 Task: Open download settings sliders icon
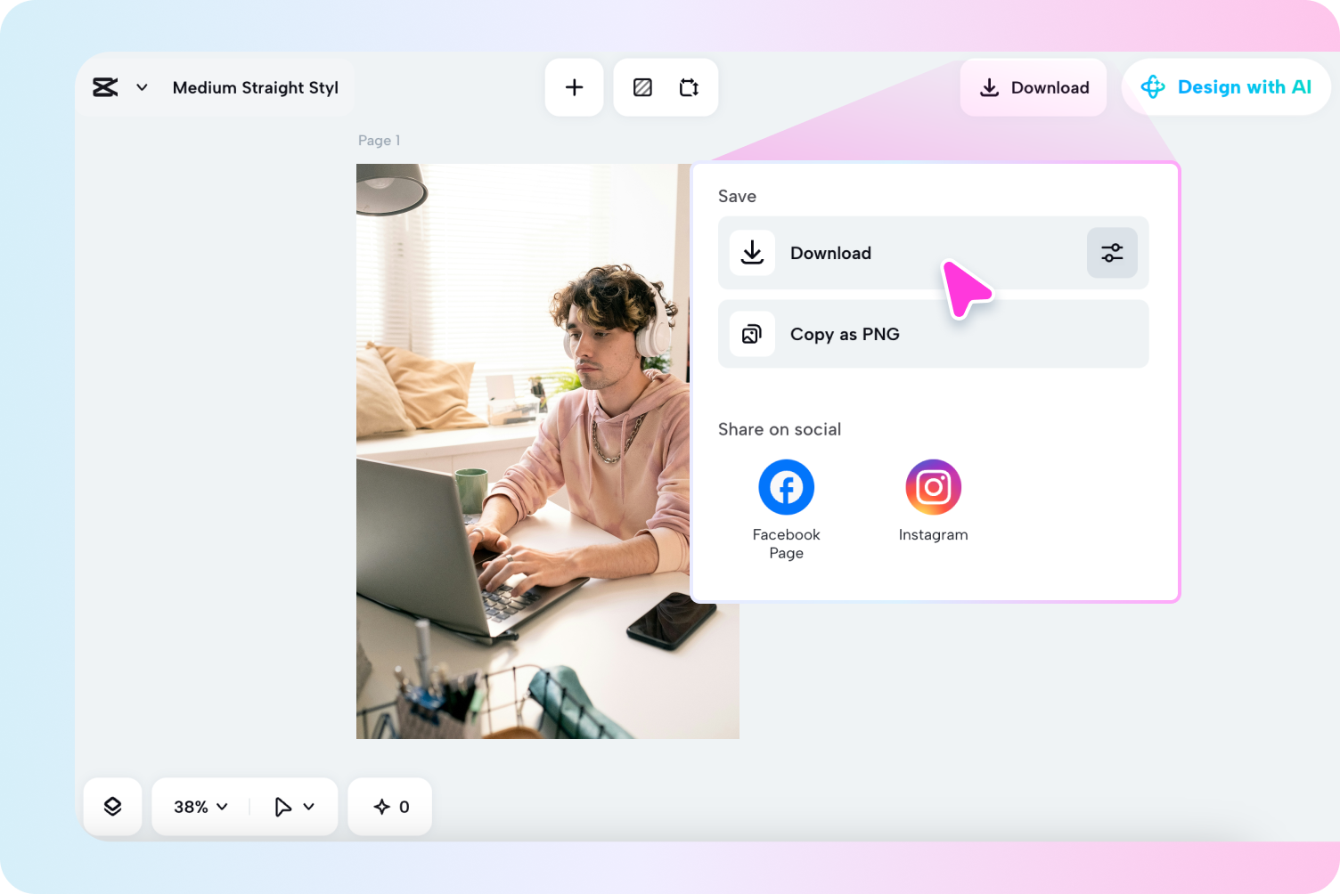[x=1112, y=253]
